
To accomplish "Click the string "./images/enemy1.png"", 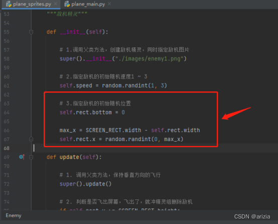I will point(150,58).
